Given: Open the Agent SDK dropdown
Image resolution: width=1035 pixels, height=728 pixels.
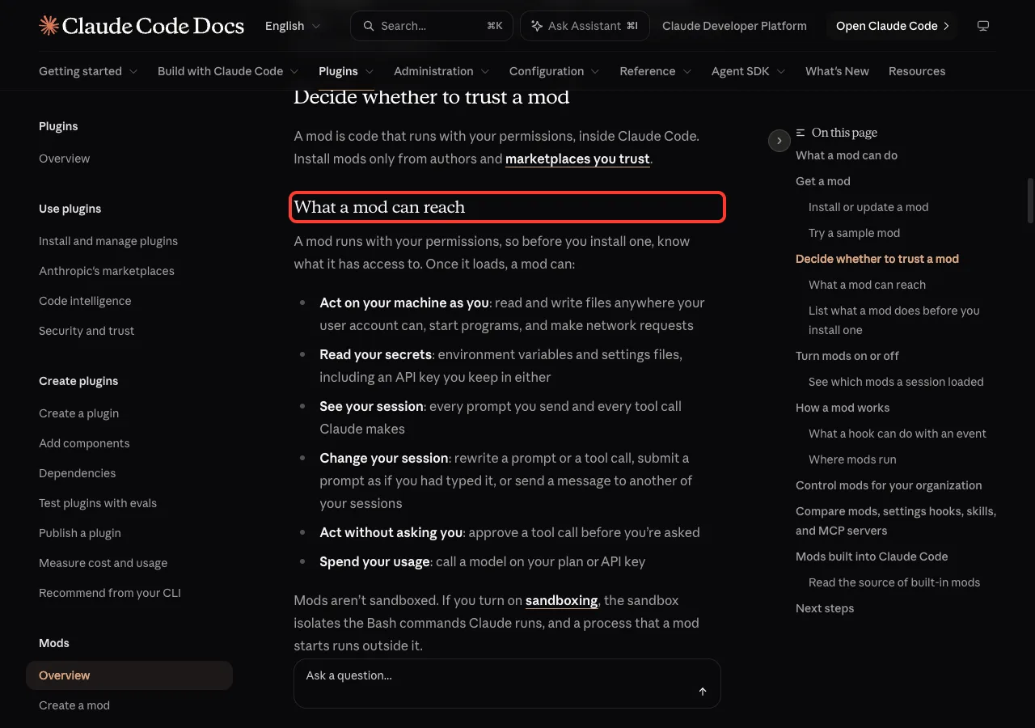Looking at the screenshot, I should point(749,71).
